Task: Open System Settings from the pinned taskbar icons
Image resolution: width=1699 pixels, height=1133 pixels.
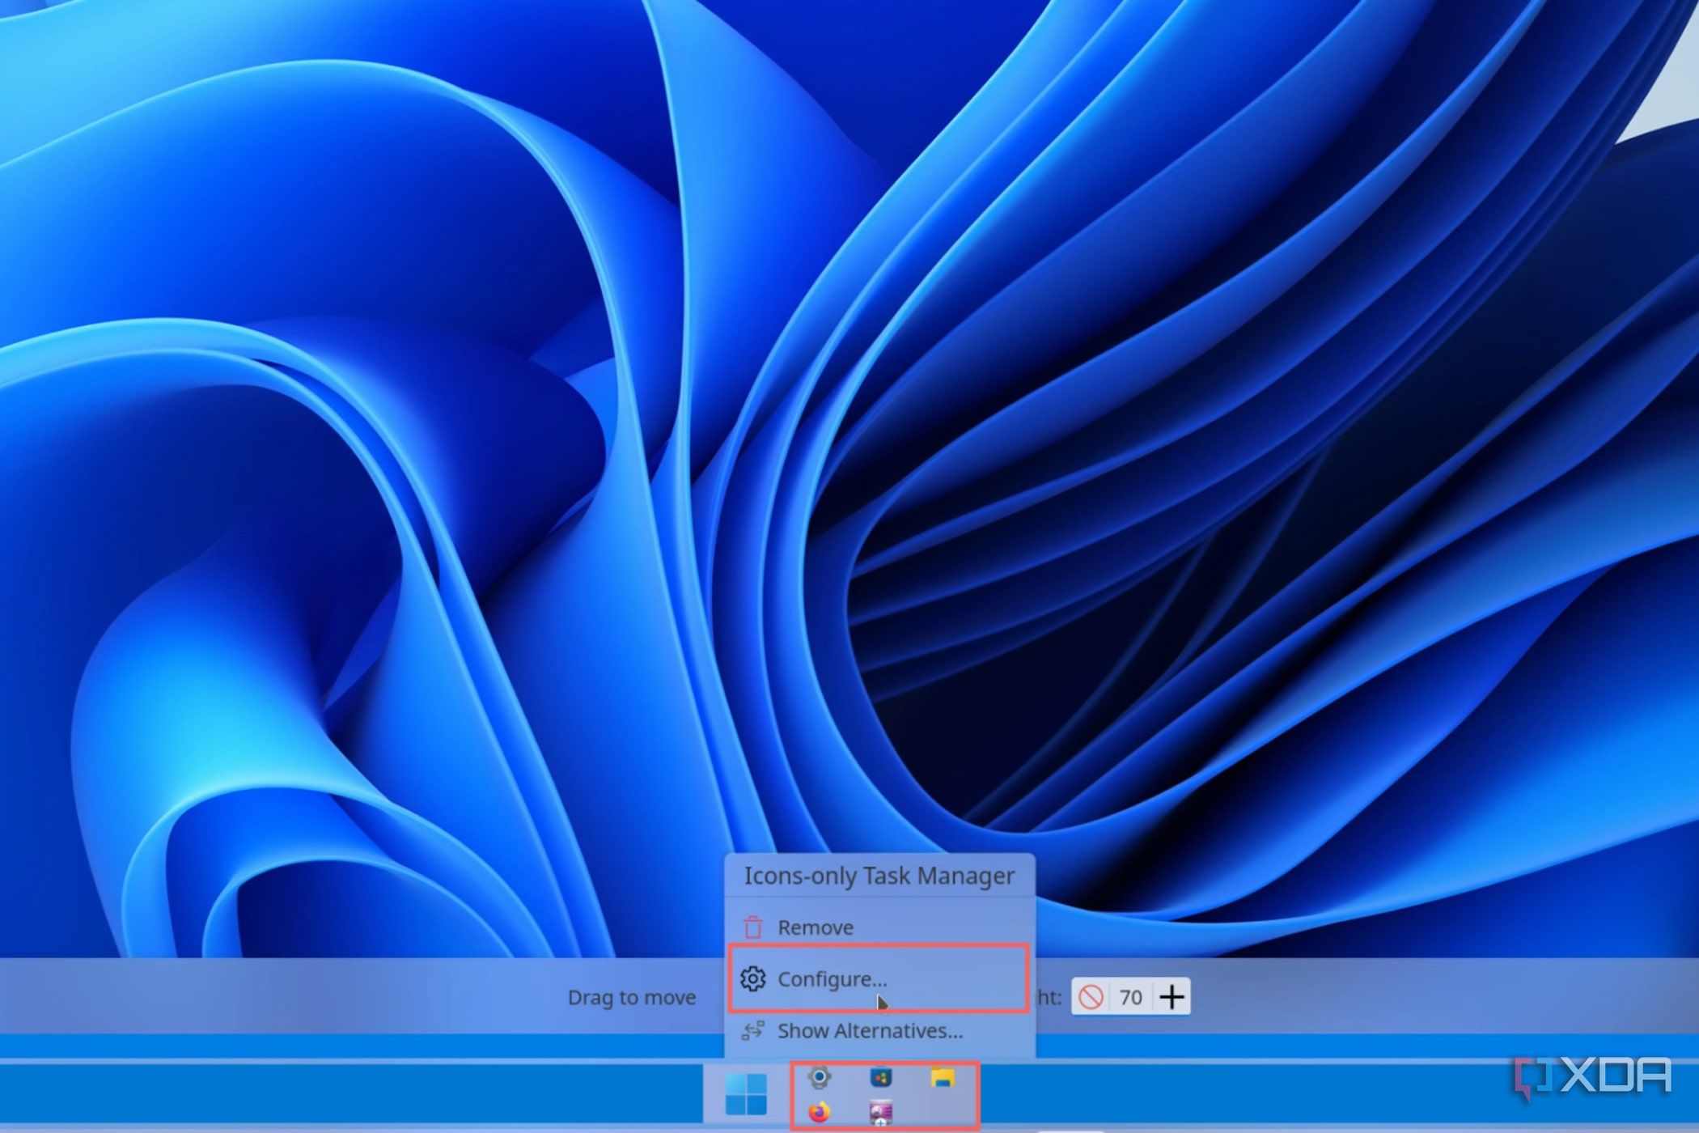Action: (x=819, y=1076)
